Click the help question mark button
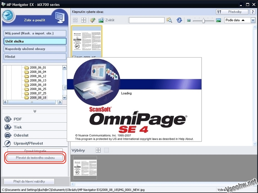258x193 pixels. pos(253,12)
